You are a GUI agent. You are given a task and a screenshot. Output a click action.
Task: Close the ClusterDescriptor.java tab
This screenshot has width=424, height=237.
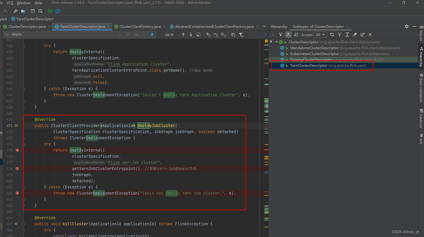(x=49, y=27)
